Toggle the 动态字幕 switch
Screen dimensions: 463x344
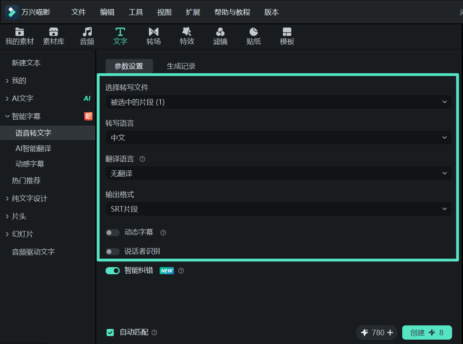point(112,233)
